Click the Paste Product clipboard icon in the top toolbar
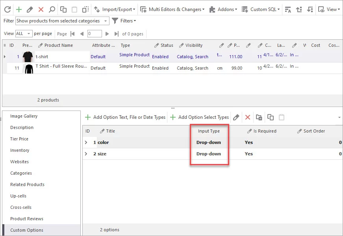Screen dimensions: 343x236 tap(74, 9)
